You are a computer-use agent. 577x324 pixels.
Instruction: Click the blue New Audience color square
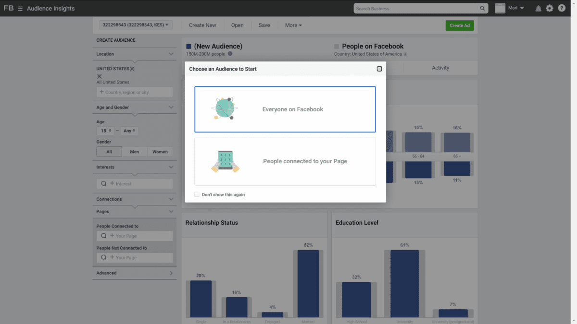189,47
